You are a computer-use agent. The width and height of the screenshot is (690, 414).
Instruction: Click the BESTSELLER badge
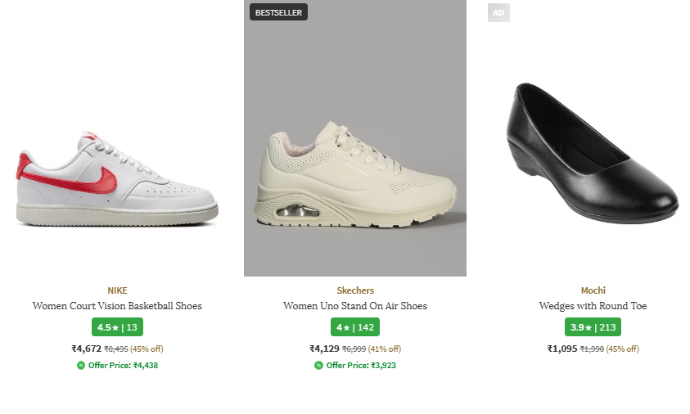278,12
